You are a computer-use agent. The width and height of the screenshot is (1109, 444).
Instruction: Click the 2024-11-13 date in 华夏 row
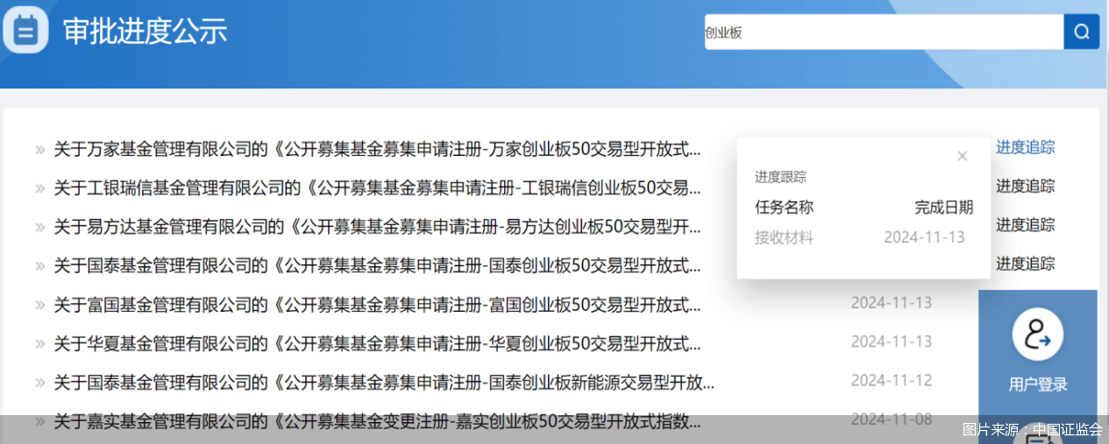click(892, 342)
